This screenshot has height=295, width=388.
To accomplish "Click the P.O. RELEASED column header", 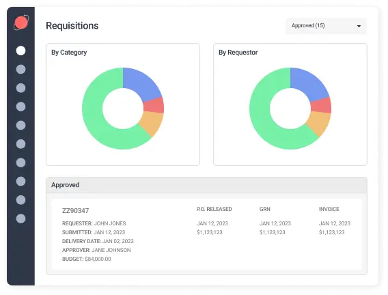I will pyautogui.click(x=214, y=209).
